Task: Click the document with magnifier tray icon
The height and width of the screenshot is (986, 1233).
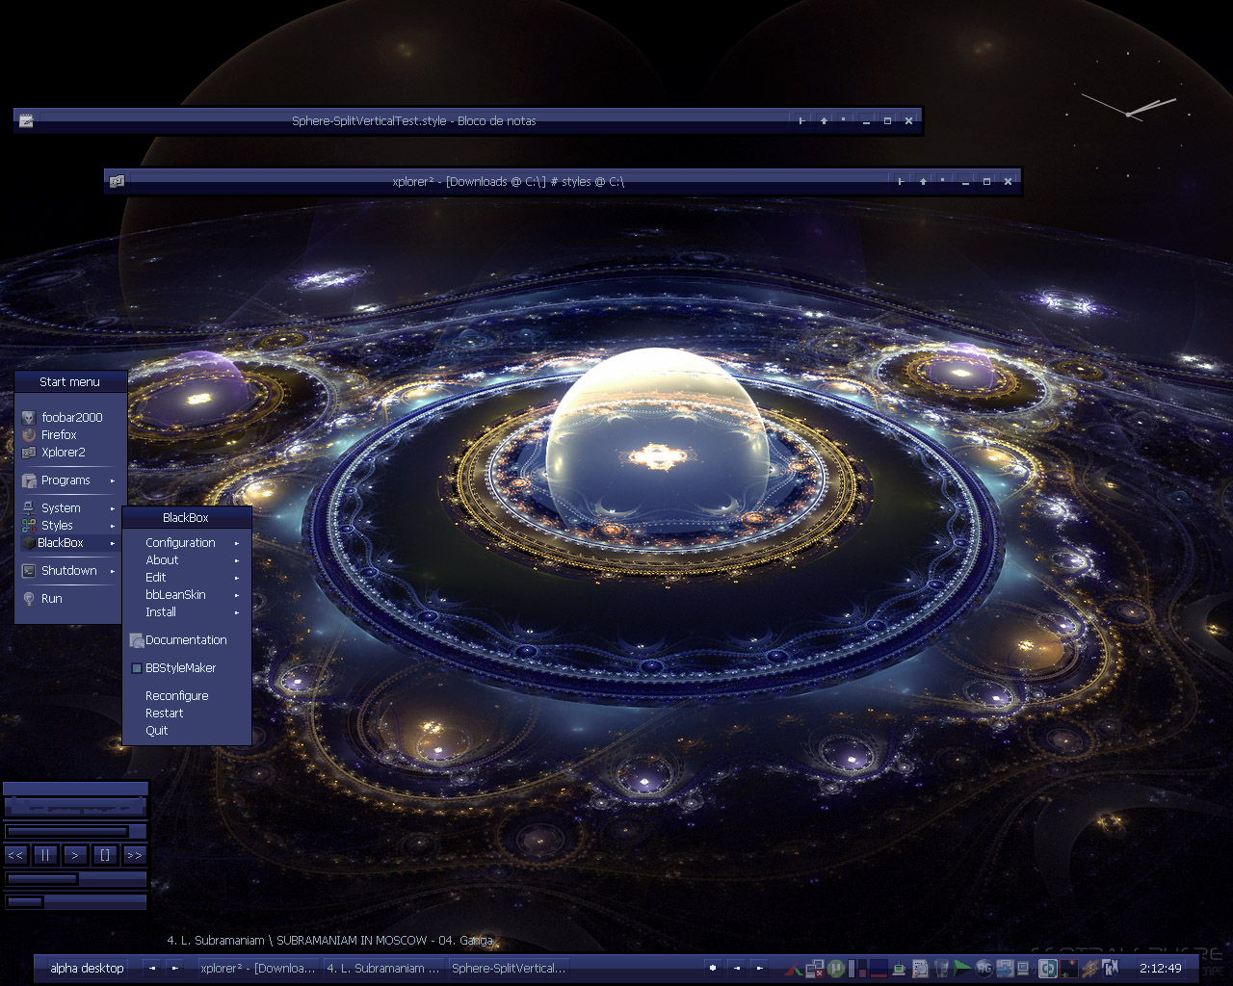Action: coord(921,969)
